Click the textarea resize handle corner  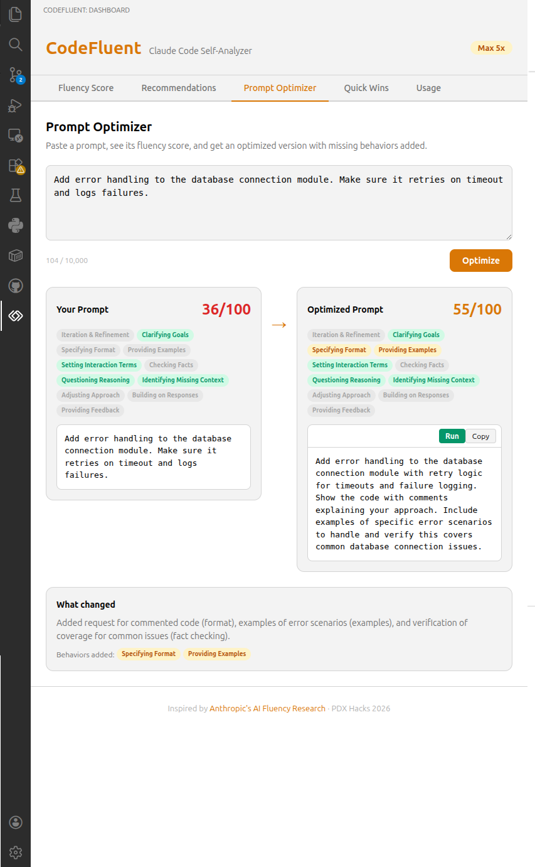509,237
